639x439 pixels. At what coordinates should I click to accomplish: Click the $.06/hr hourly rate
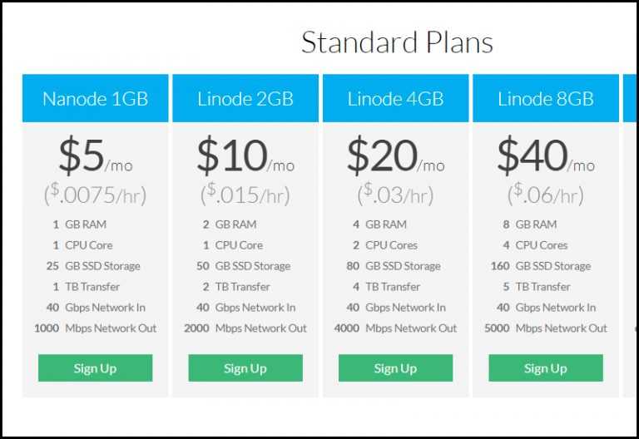click(x=546, y=195)
